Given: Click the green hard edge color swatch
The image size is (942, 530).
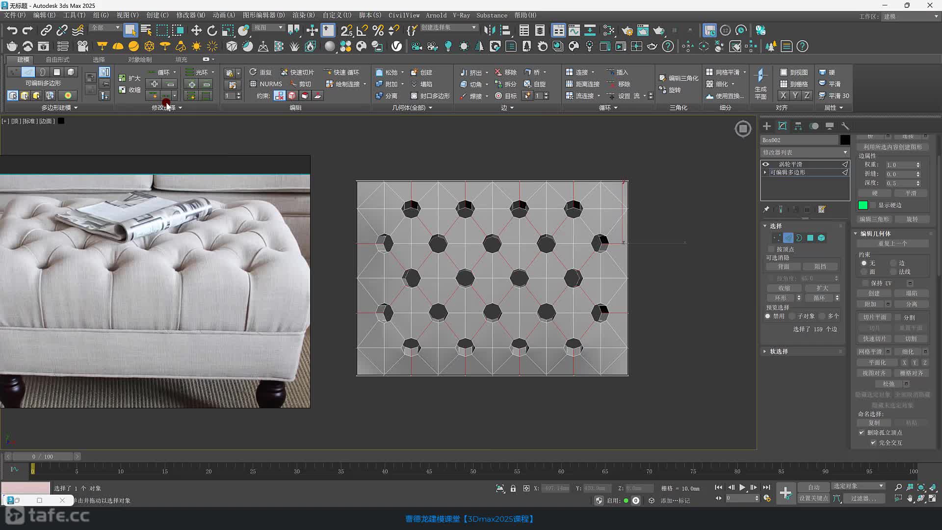Looking at the screenshot, I should (863, 205).
